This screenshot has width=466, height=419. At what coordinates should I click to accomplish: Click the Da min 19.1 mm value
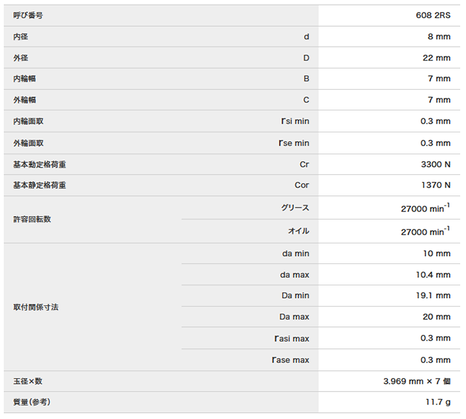pyautogui.click(x=433, y=296)
